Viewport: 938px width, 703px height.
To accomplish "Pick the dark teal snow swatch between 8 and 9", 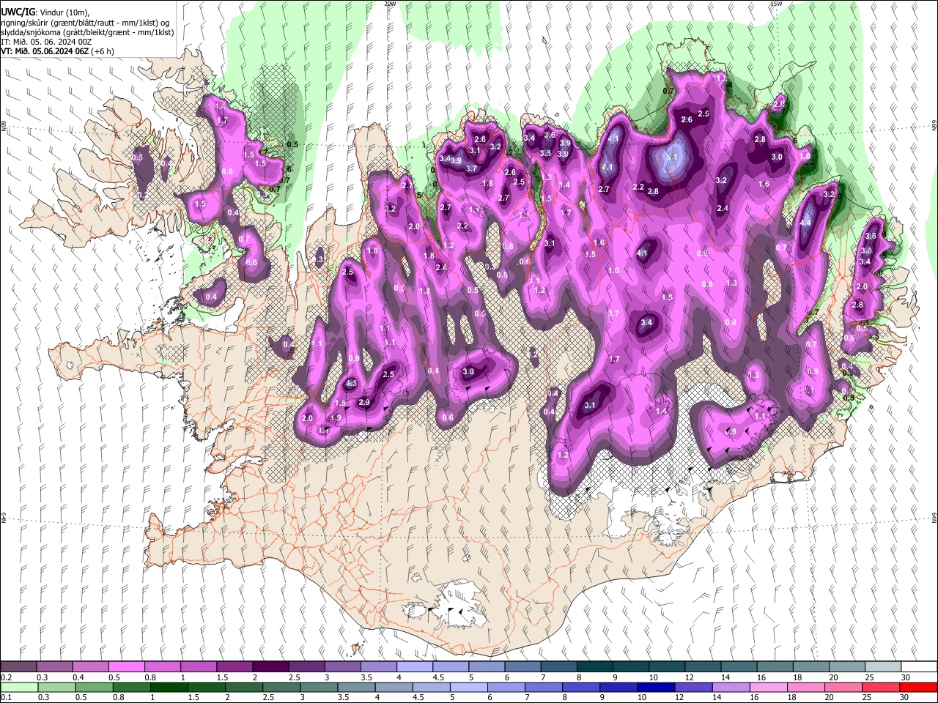I will coord(594,667).
